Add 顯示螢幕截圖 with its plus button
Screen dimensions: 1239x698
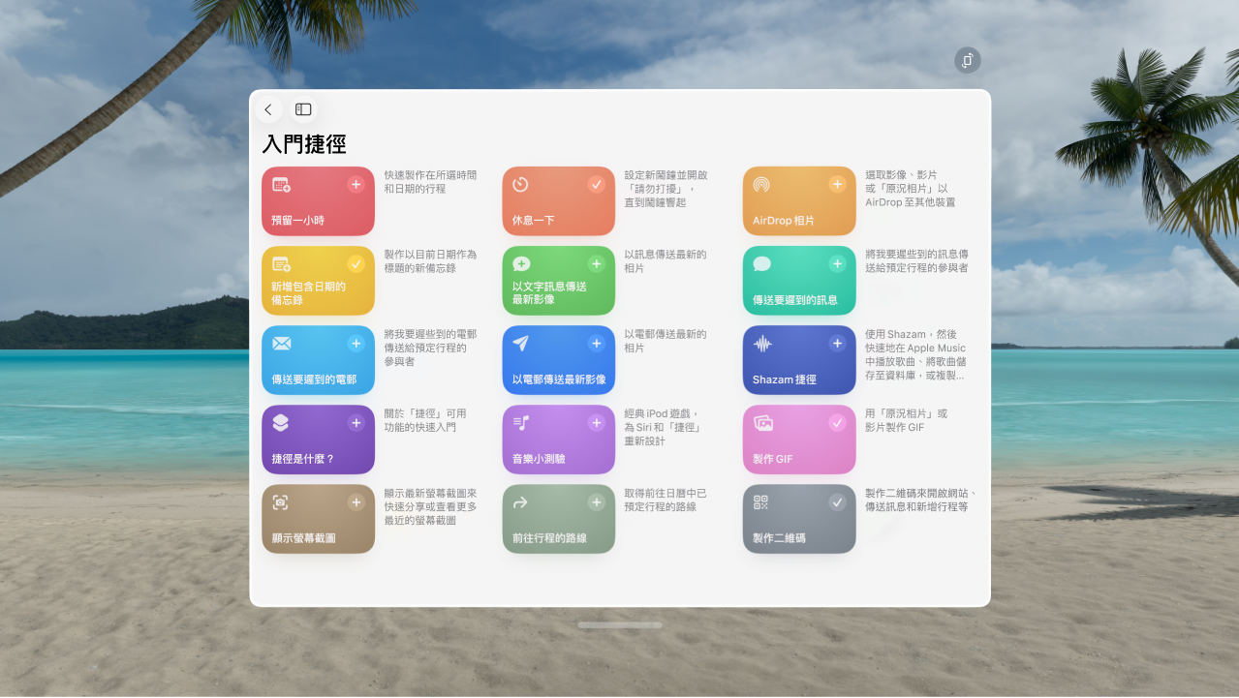point(356,501)
